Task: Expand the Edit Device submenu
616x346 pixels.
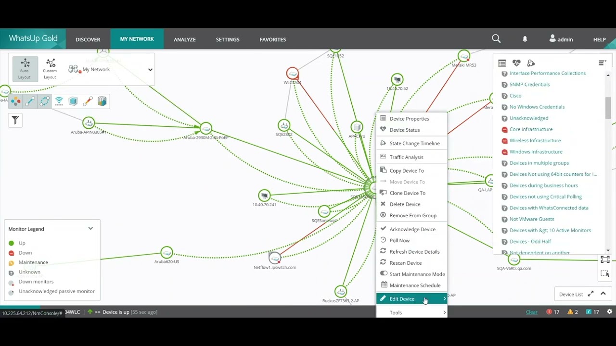Action: click(411, 299)
